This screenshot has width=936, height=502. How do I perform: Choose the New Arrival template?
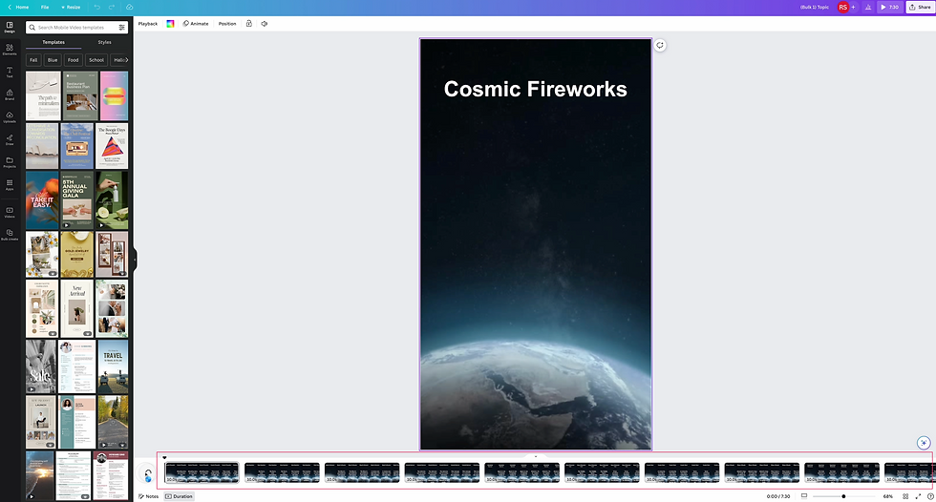(x=77, y=309)
